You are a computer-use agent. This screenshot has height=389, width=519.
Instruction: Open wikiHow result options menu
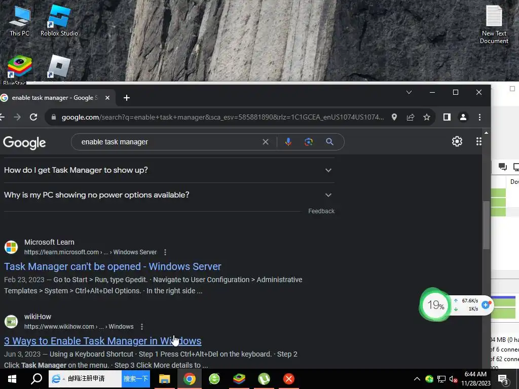142,327
